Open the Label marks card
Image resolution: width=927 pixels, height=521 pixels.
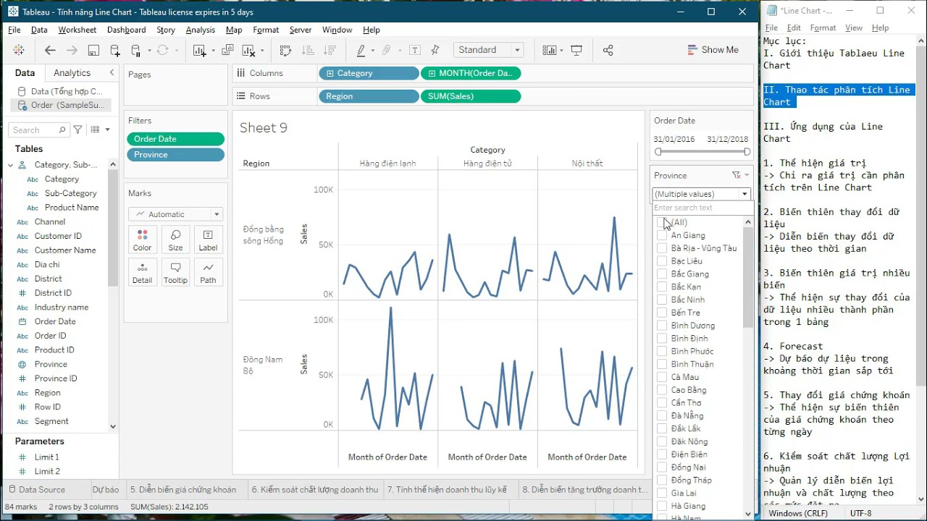click(208, 240)
